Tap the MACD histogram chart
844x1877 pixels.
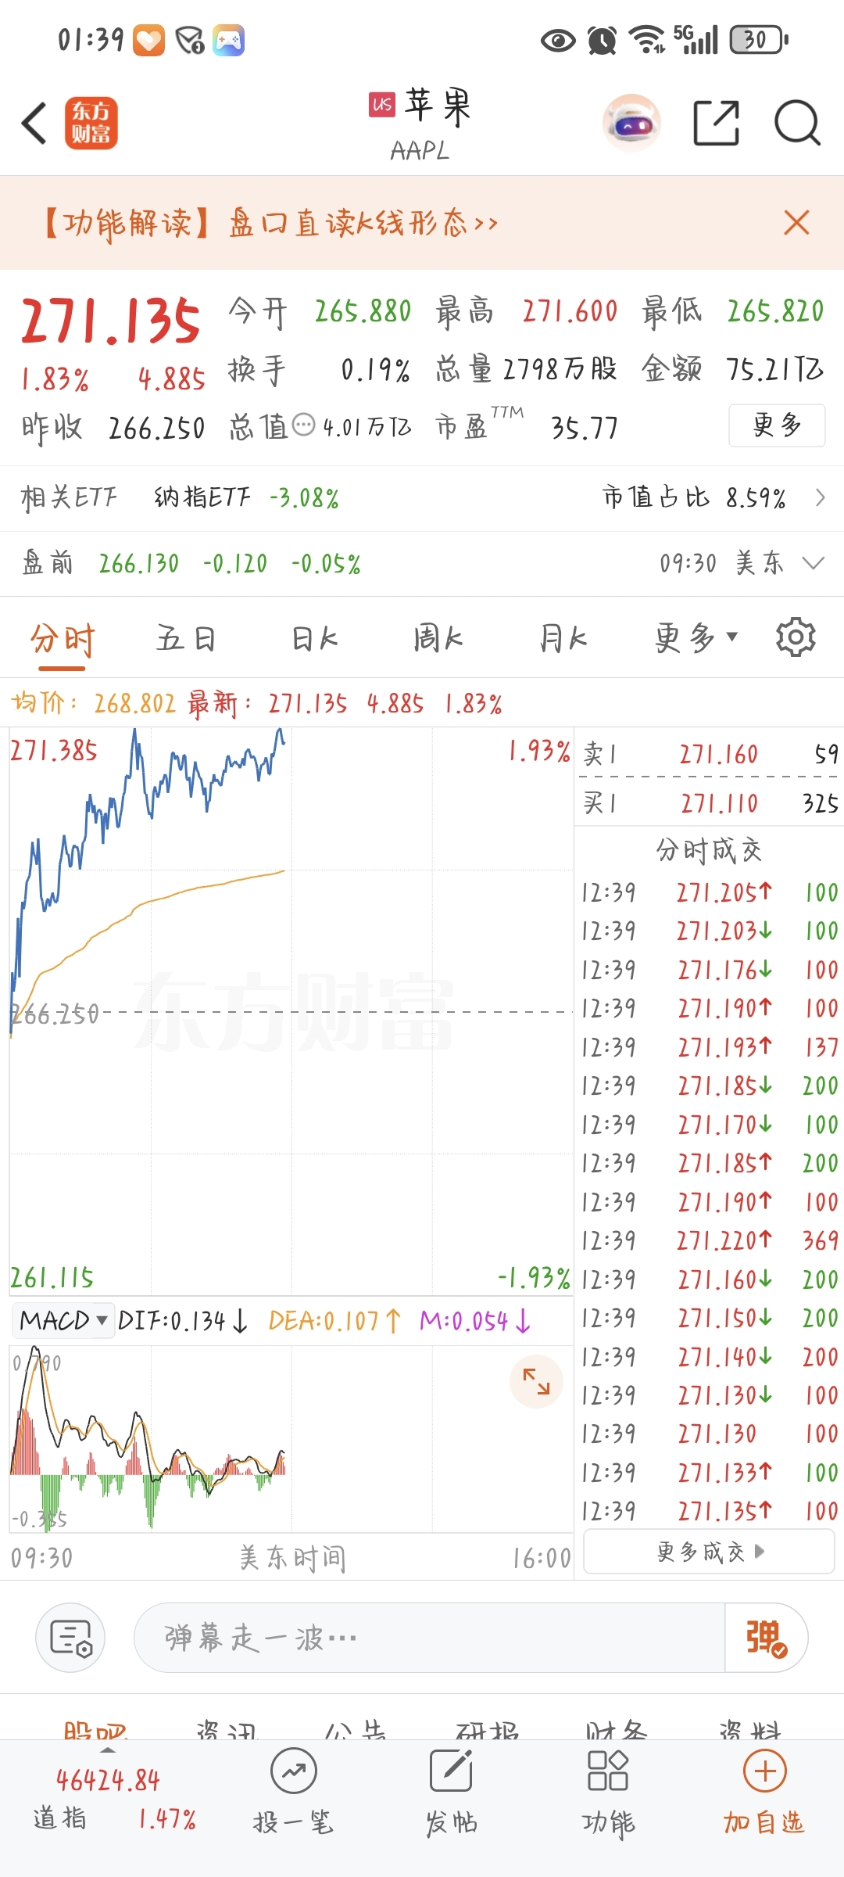pyautogui.click(x=291, y=1439)
